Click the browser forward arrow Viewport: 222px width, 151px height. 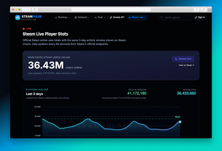click(x=29, y=9)
